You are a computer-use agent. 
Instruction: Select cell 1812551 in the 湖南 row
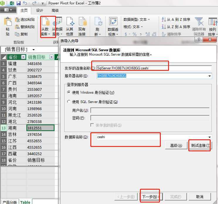click(40, 128)
